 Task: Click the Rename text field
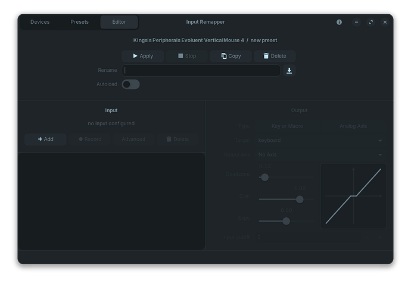(x=201, y=71)
